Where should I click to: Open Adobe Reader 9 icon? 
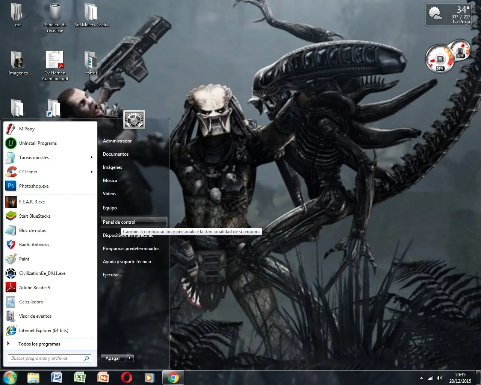[11, 288]
